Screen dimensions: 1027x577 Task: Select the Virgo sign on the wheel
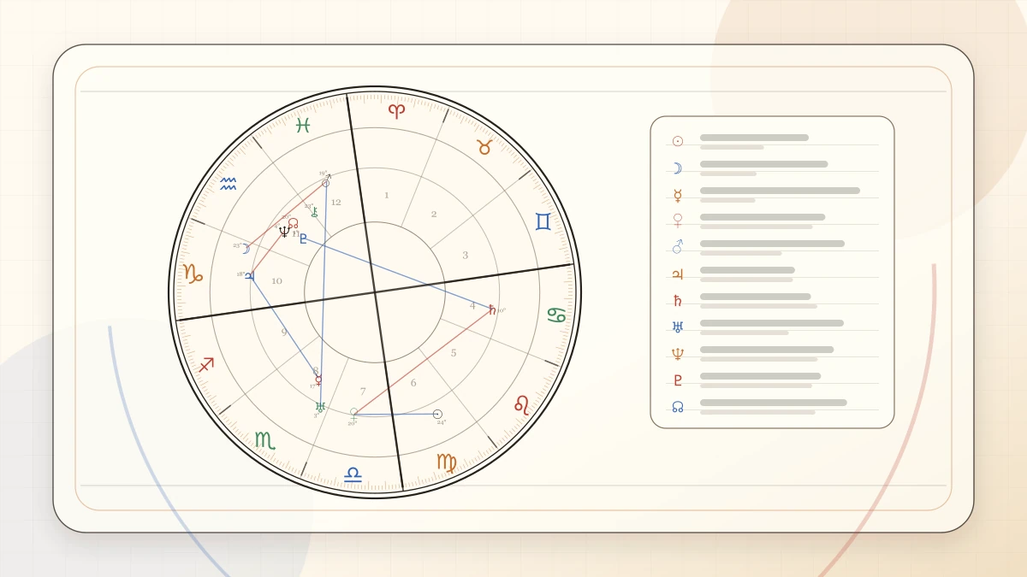coord(447,462)
